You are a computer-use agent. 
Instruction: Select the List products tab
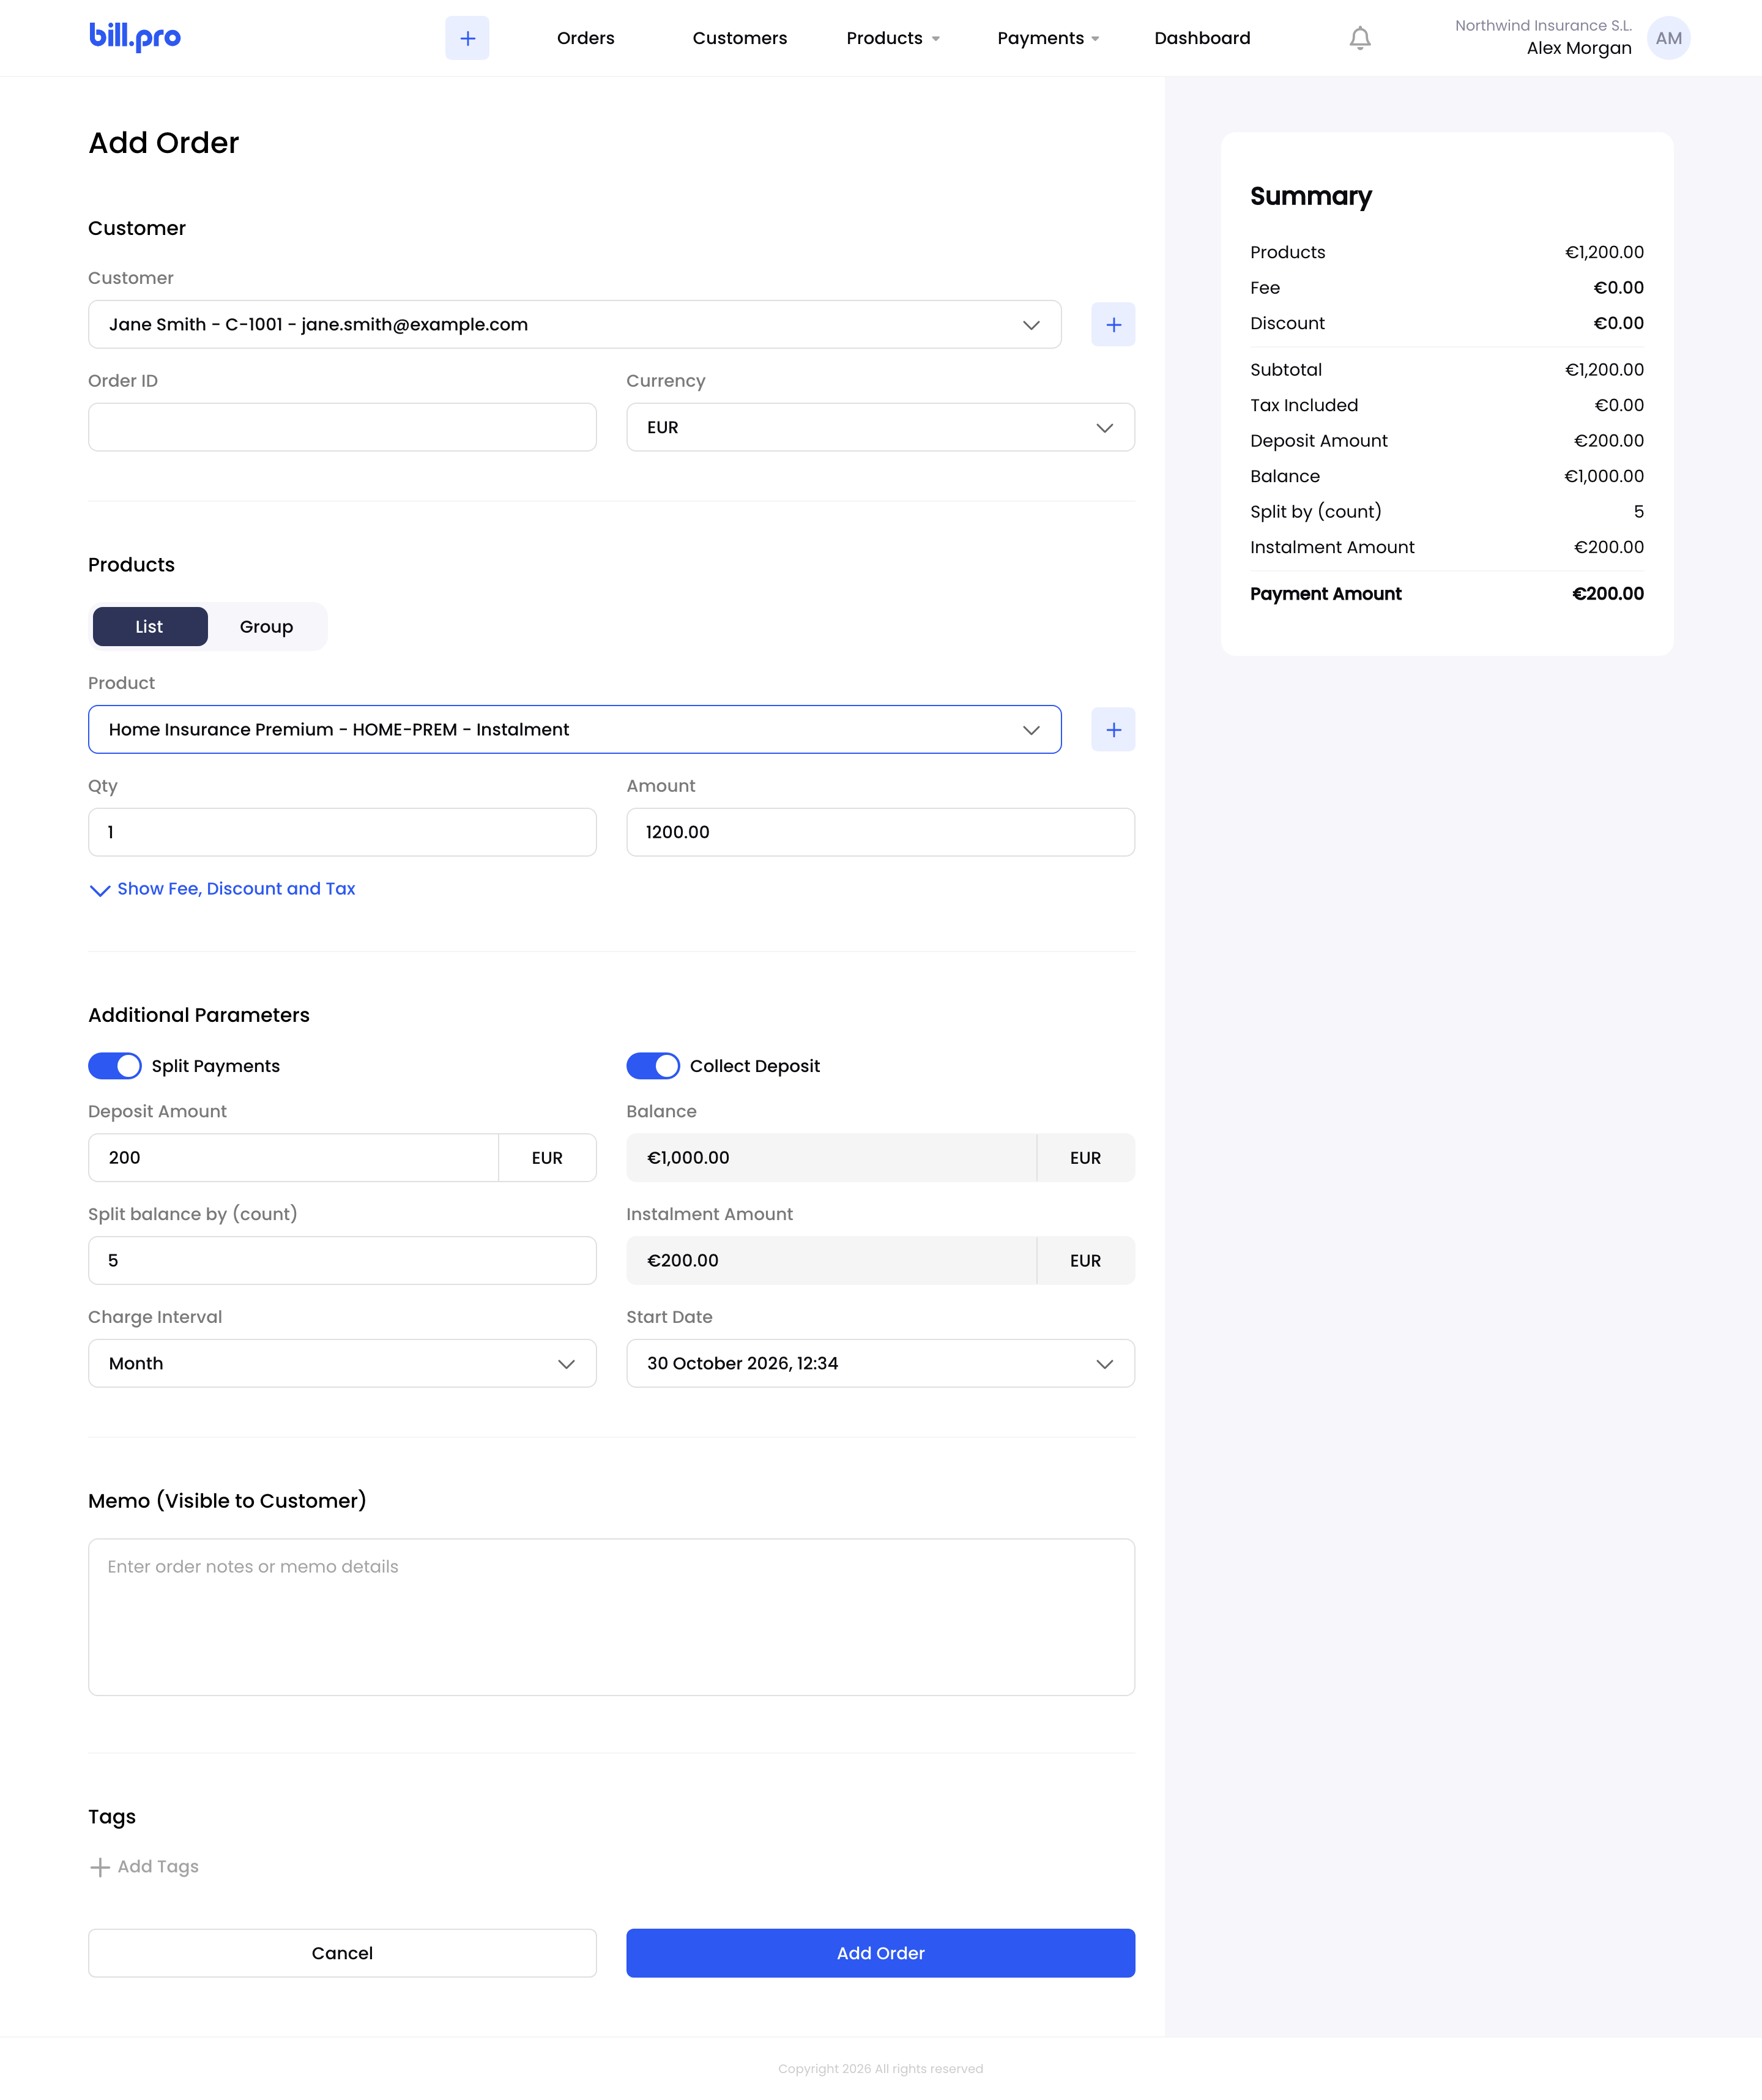150,627
